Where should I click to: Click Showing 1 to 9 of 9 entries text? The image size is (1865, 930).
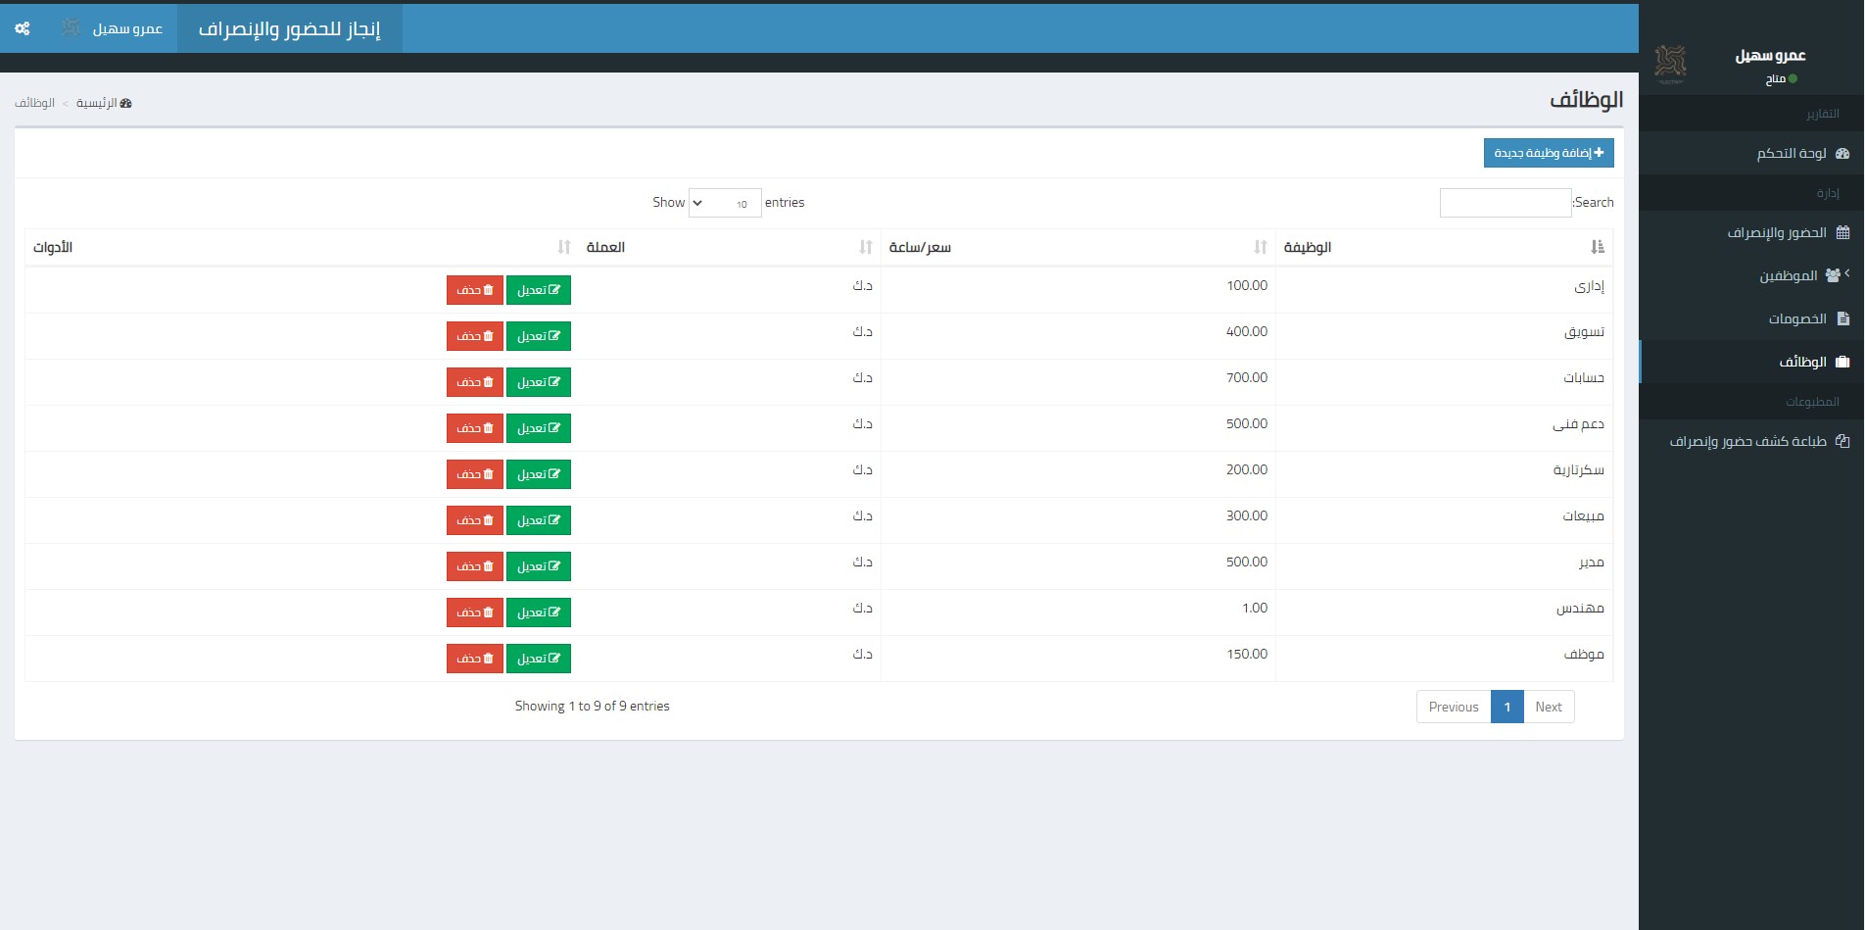[x=593, y=706]
